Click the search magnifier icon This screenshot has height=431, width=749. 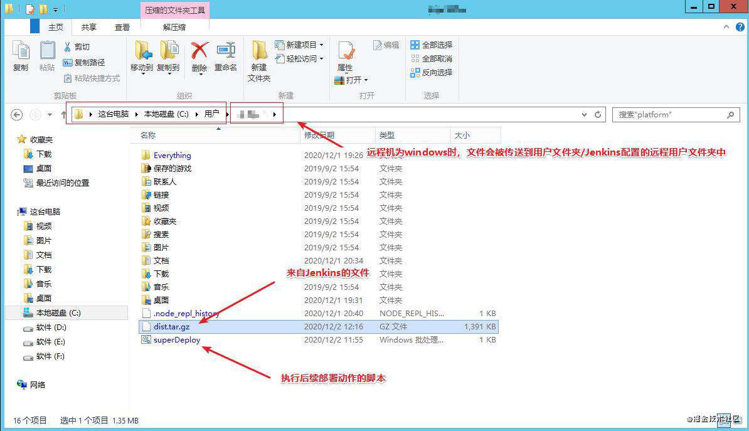pyautogui.click(x=730, y=115)
